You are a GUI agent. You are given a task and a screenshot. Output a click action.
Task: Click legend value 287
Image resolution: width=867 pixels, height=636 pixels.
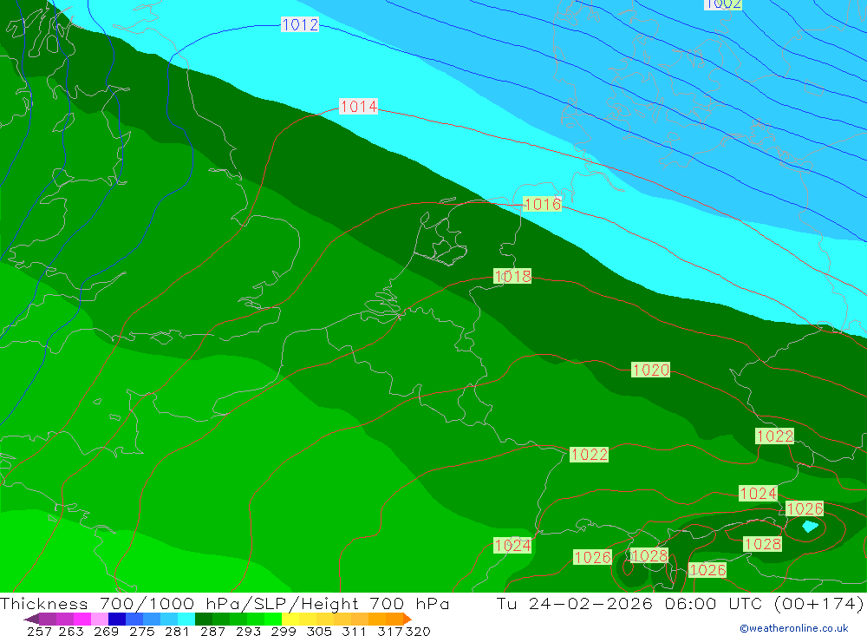[x=212, y=631]
